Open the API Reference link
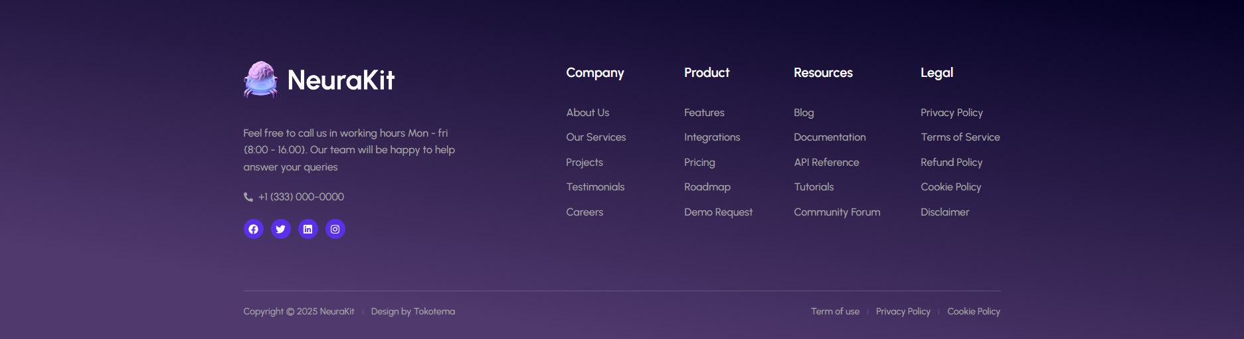The height and width of the screenshot is (339, 1244). point(826,163)
